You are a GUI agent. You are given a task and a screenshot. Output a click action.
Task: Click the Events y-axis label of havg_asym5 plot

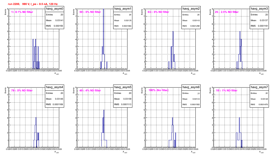click(x=73, y=90)
